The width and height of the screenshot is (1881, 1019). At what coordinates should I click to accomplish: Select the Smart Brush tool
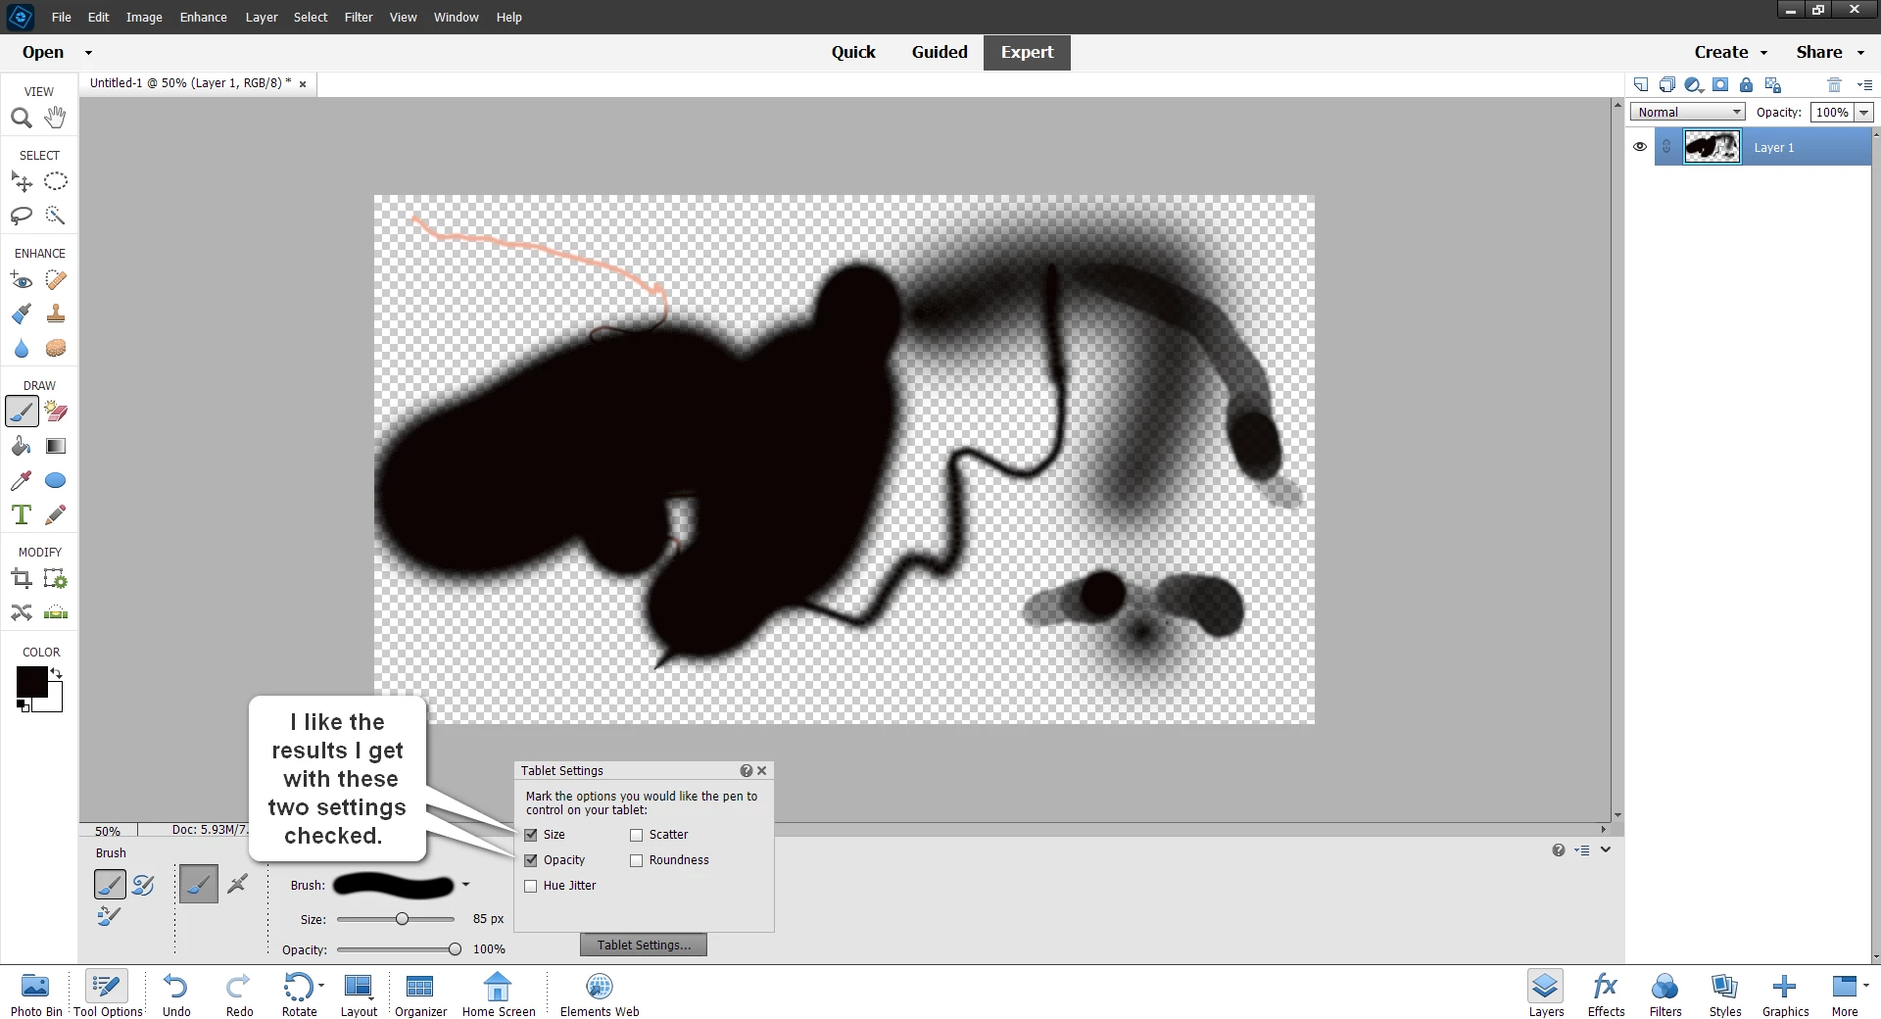22,315
